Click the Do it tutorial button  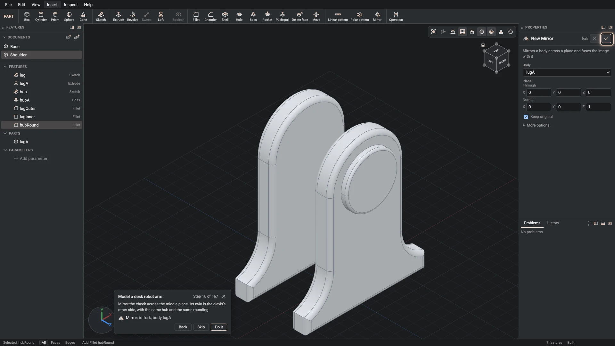click(x=219, y=327)
